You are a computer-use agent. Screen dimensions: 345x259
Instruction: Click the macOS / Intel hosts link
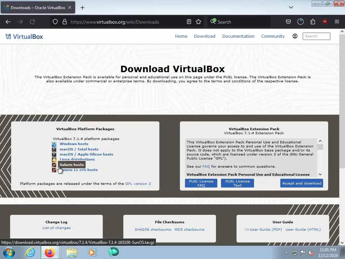pyautogui.click(x=79, y=149)
